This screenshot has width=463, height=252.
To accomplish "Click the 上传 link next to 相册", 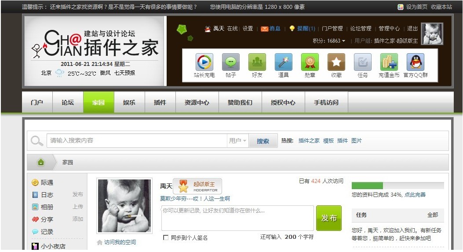I will 78,207.
